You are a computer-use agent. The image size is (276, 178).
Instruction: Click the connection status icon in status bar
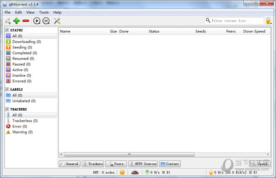coord(122,172)
